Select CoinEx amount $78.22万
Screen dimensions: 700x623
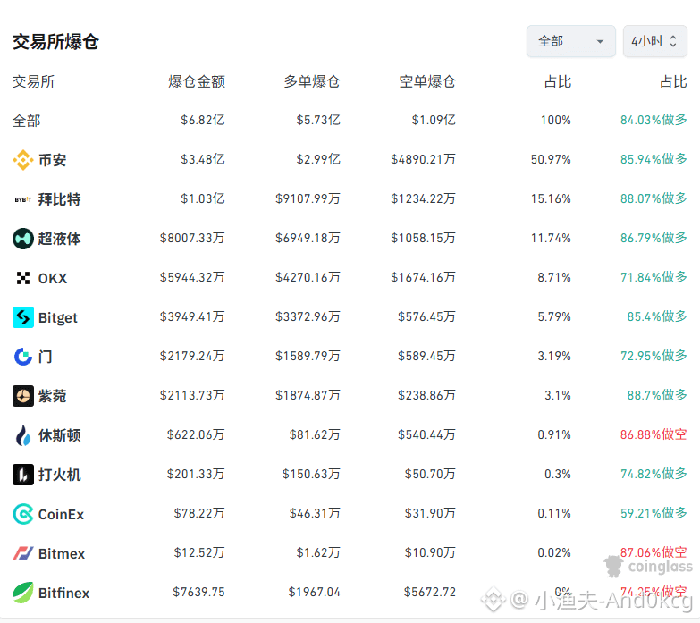click(x=199, y=513)
